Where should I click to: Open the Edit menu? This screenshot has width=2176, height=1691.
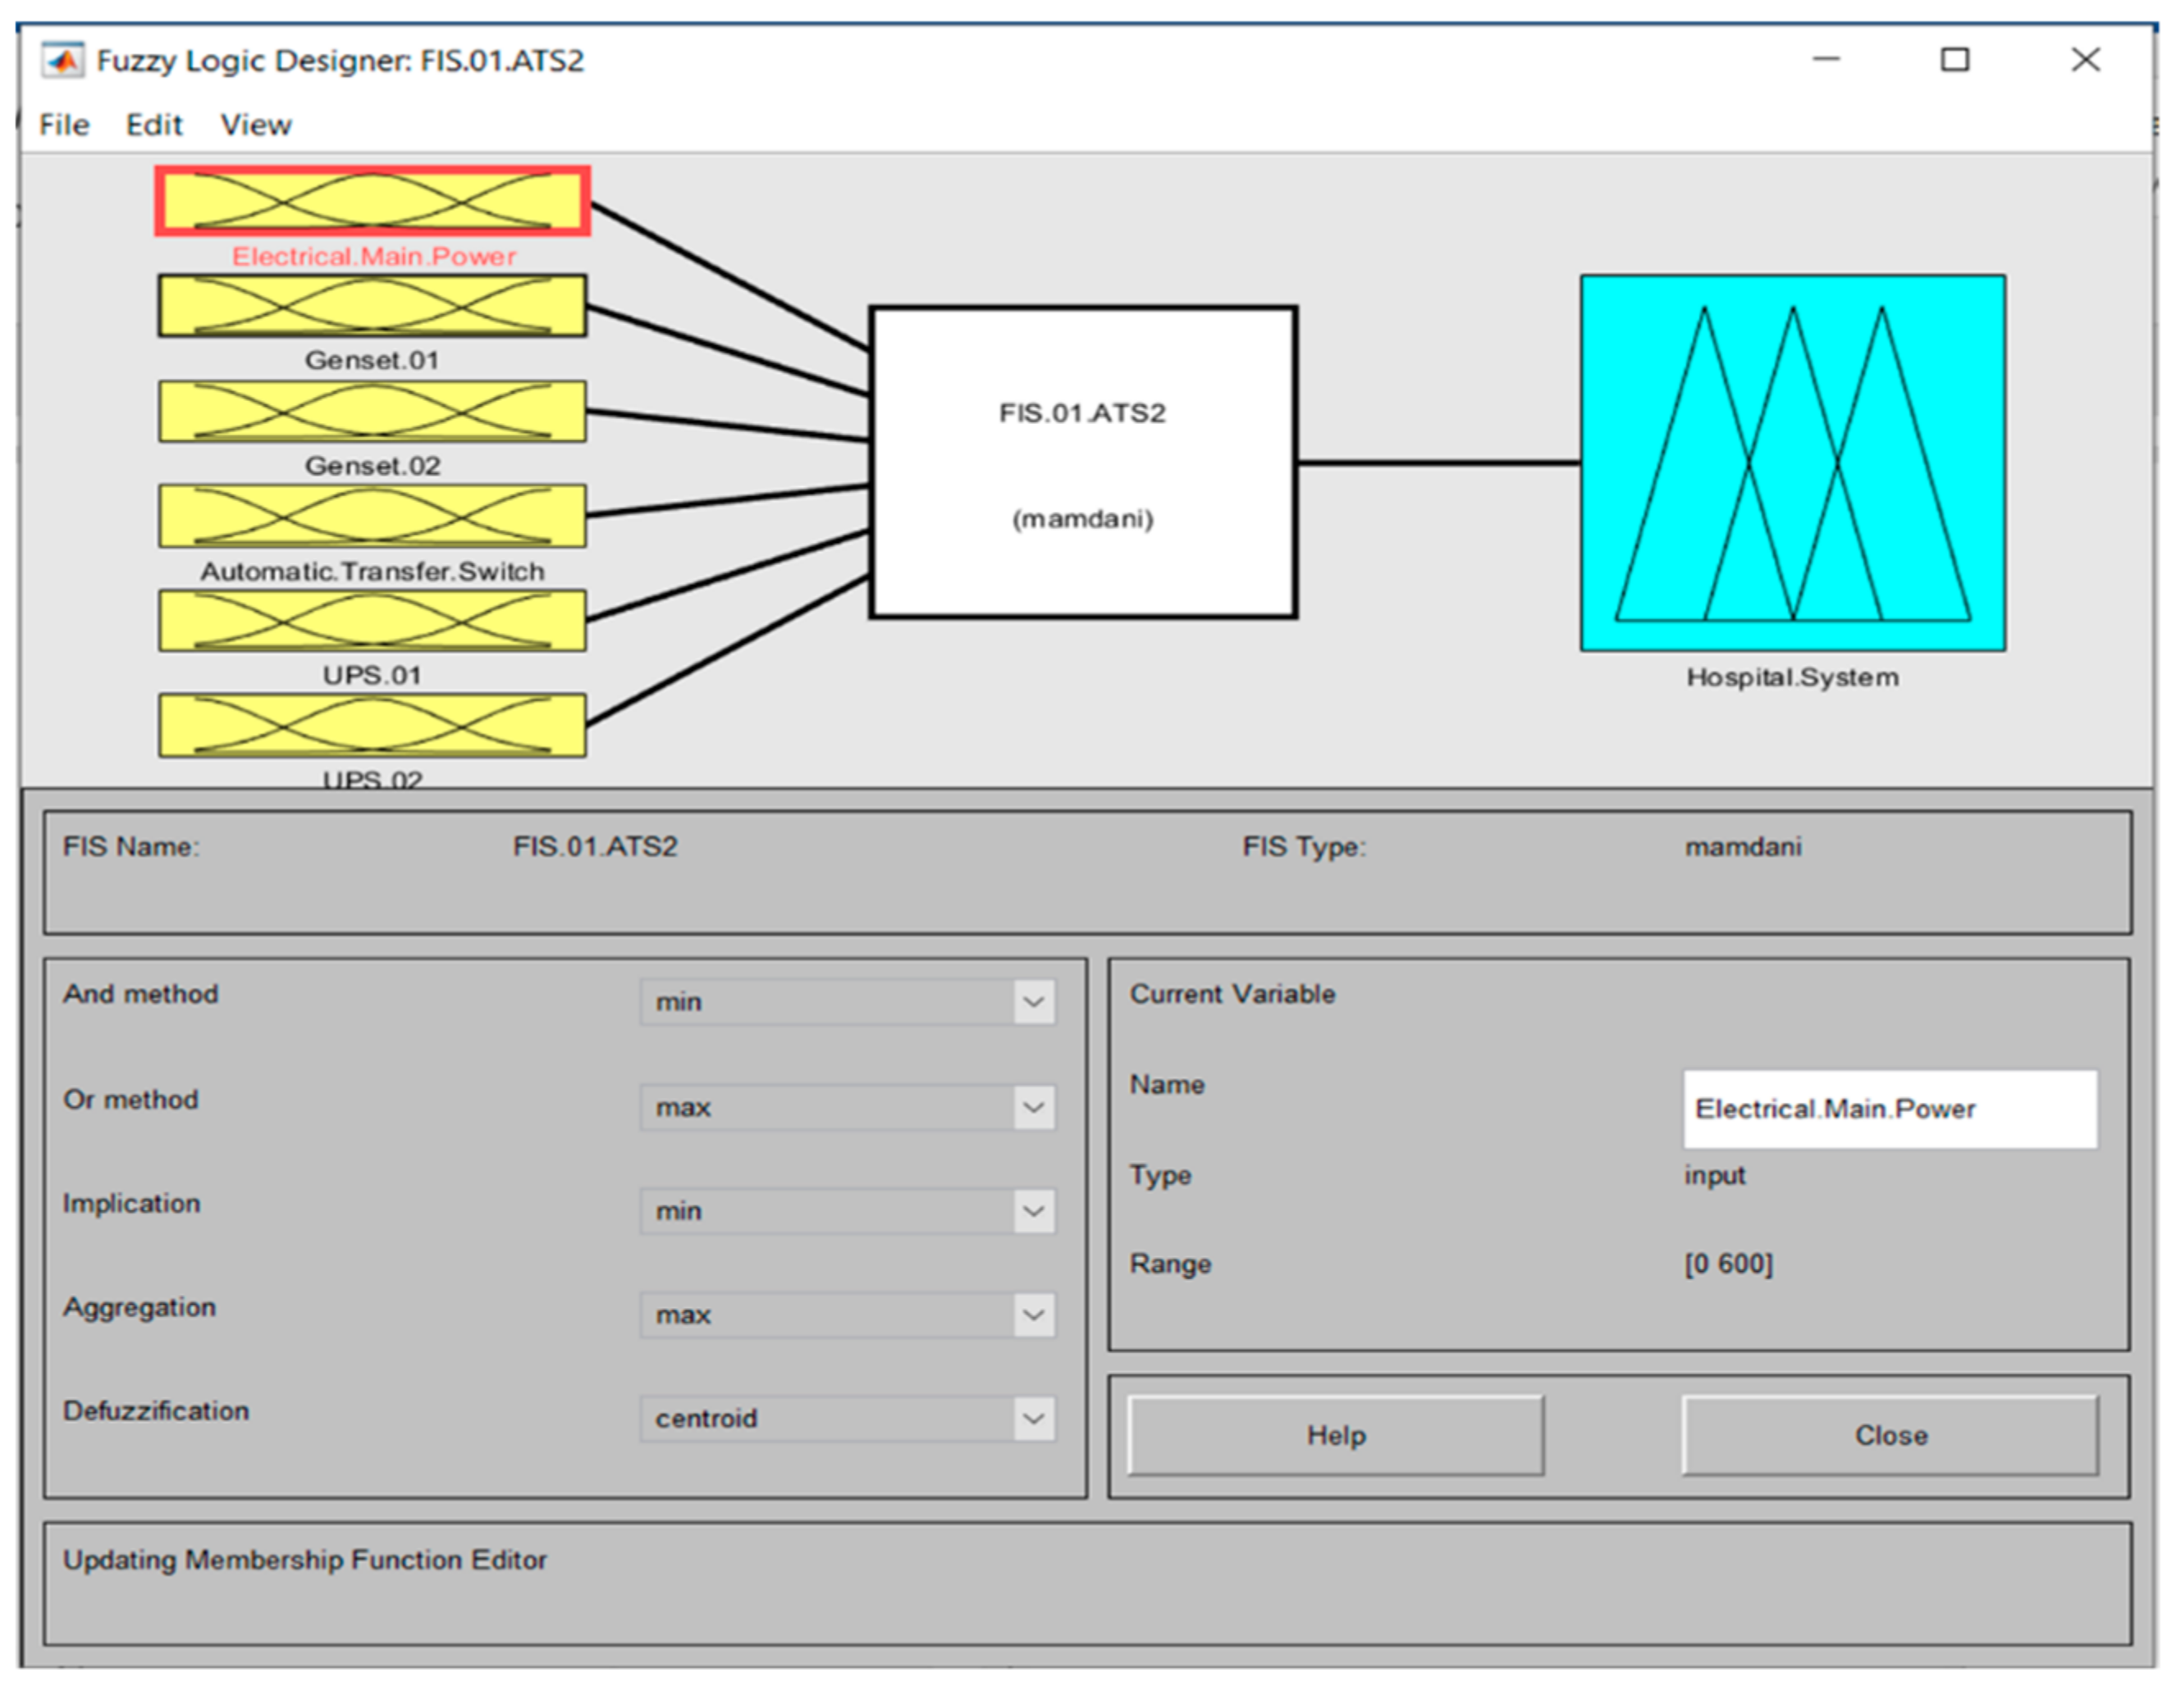pos(153,125)
